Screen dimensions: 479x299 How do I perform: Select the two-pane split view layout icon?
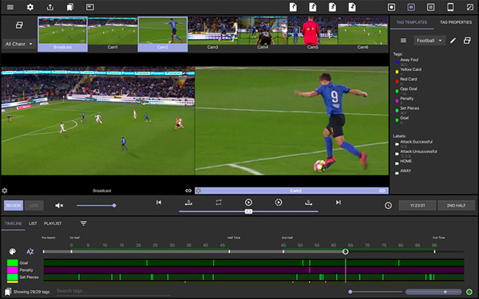pos(411,7)
